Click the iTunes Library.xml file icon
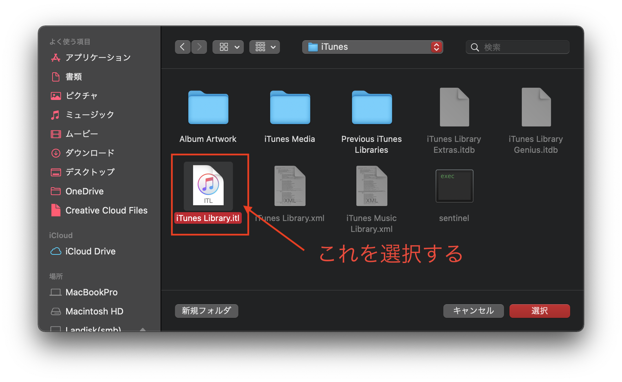Screen dimensions: 622x382 click(x=290, y=186)
